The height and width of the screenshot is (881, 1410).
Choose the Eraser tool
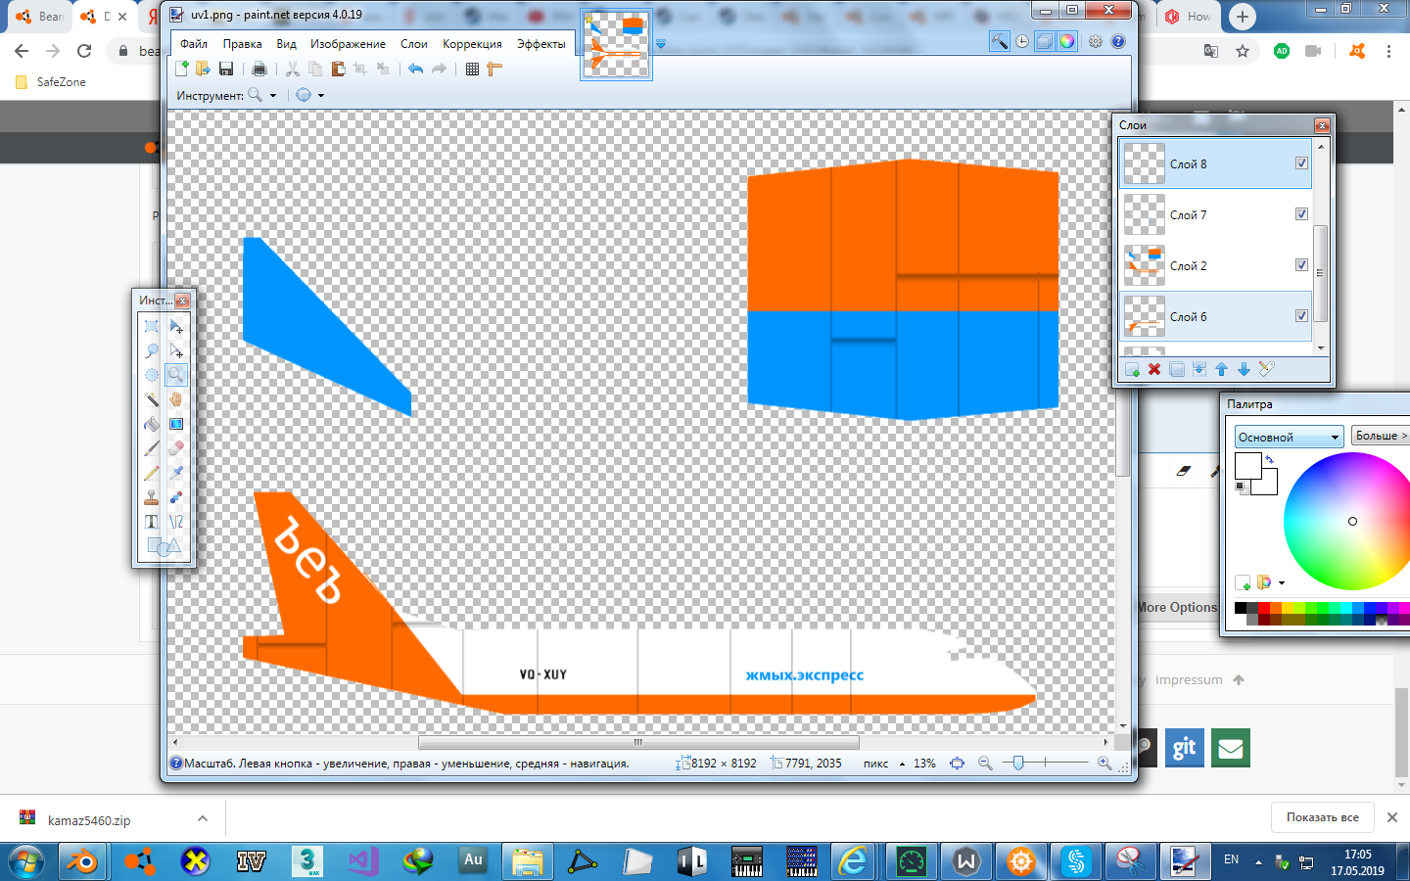(x=176, y=448)
